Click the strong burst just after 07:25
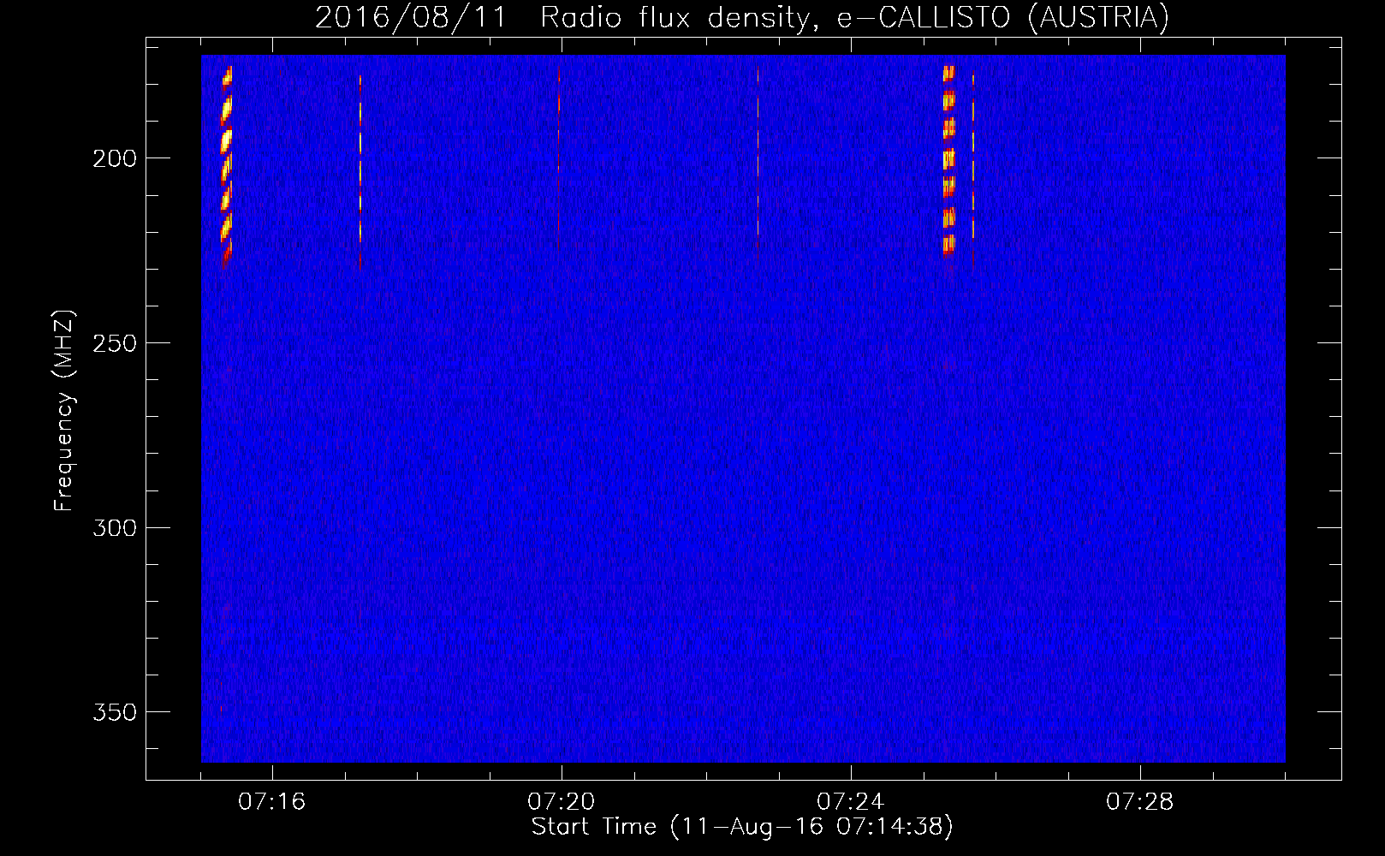This screenshot has height=856, width=1385. (948, 161)
